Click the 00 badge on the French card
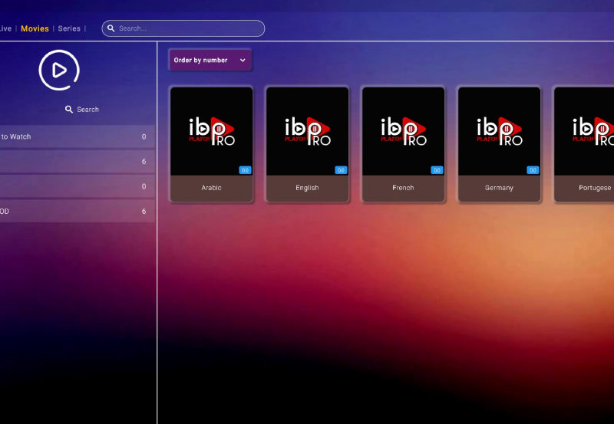The height and width of the screenshot is (424, 614). (437, 170)
